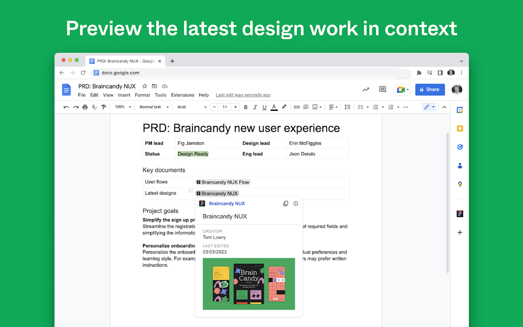Image resolution: width=523 pixels, height=327 pixels.
Task: Open the Arial font dropdown
Action: coord(192,107)
